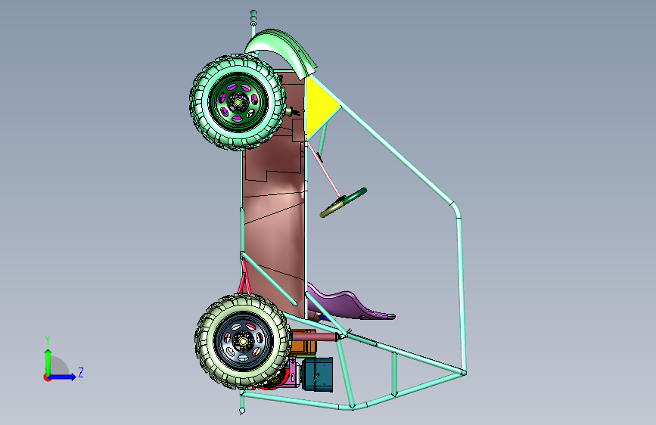
Task: Click the red X axis dot of the triad
Action: (x=46, y=377)
